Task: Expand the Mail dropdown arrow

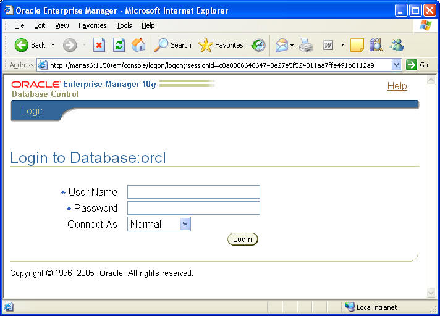Action: point(292,45)
